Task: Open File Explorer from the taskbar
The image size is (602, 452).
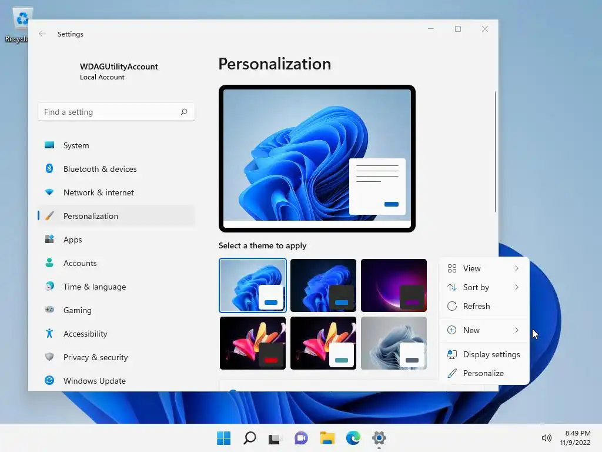Action: coord(327,438)
